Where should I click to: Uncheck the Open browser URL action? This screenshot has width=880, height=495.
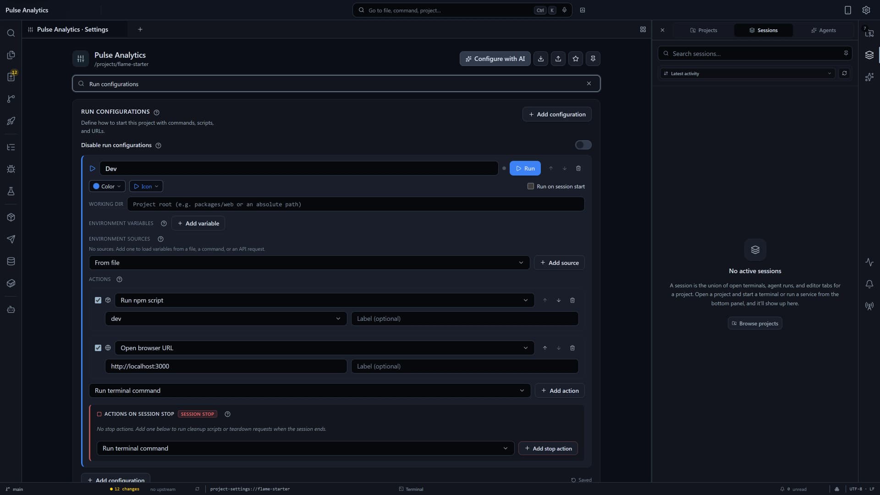(98, 348)
